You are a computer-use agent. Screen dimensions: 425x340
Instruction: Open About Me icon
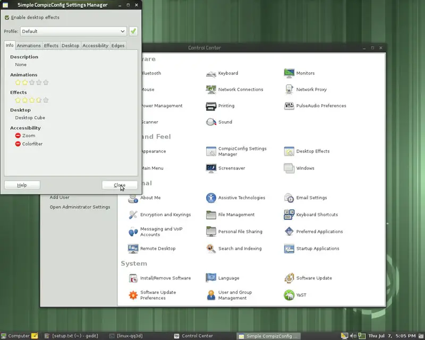tap(133, 198)
